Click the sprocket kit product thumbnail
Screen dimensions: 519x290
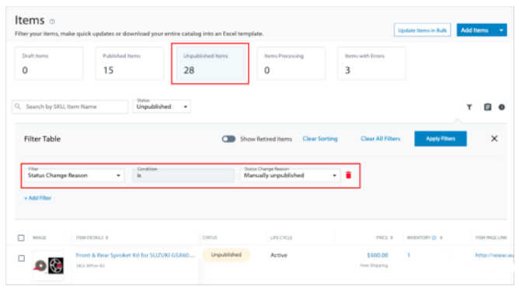click(x=48, y=265)
